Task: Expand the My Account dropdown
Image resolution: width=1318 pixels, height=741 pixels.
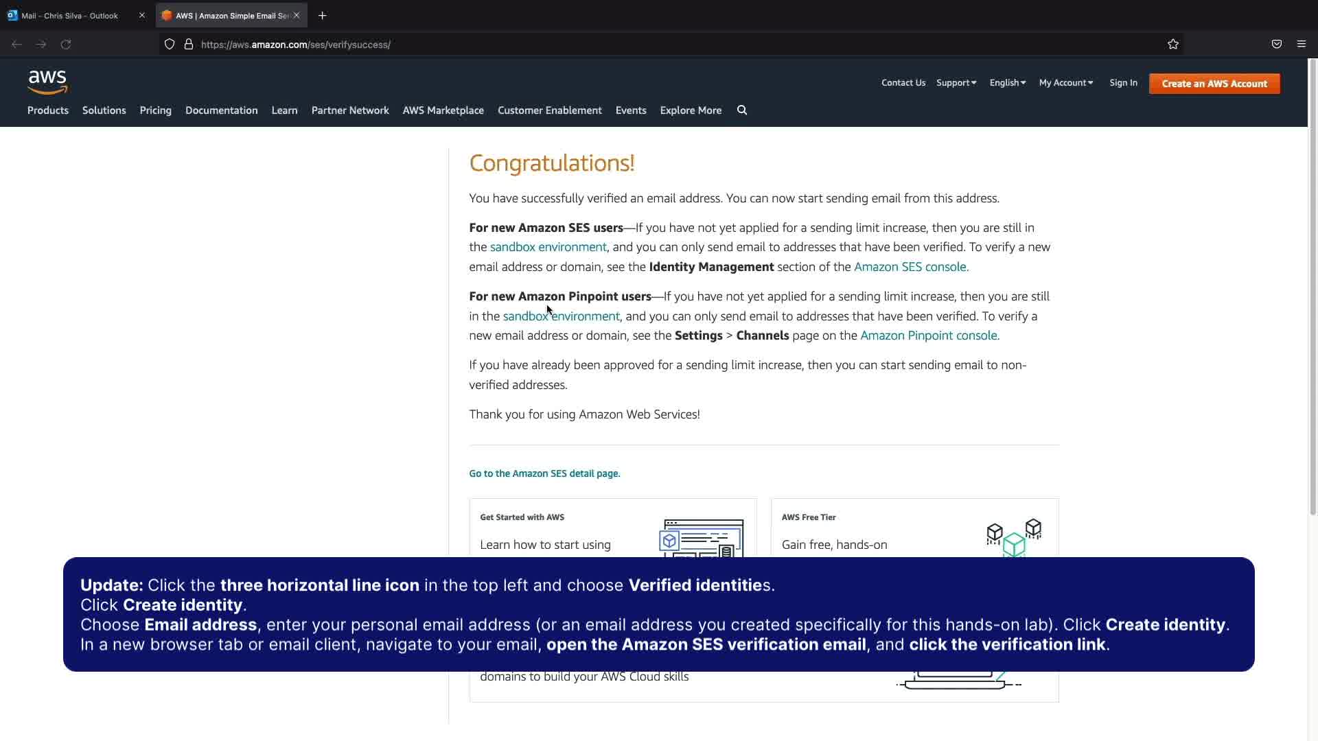Action: pyautogui.click(x=1065, y=83)
